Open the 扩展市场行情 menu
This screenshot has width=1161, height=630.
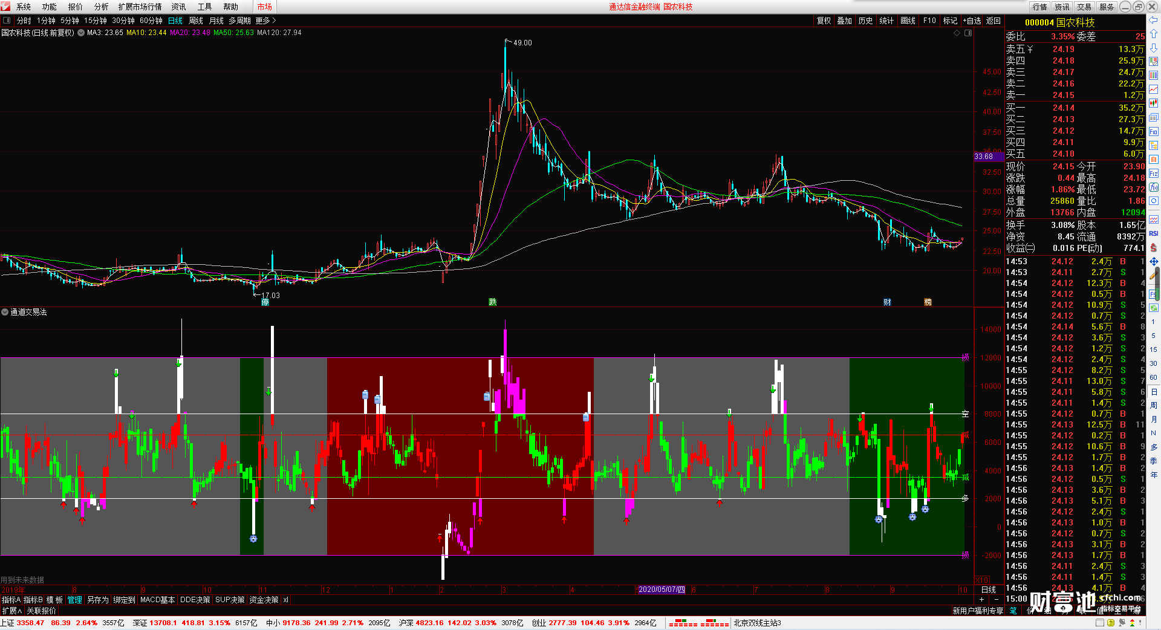[140, 7]
